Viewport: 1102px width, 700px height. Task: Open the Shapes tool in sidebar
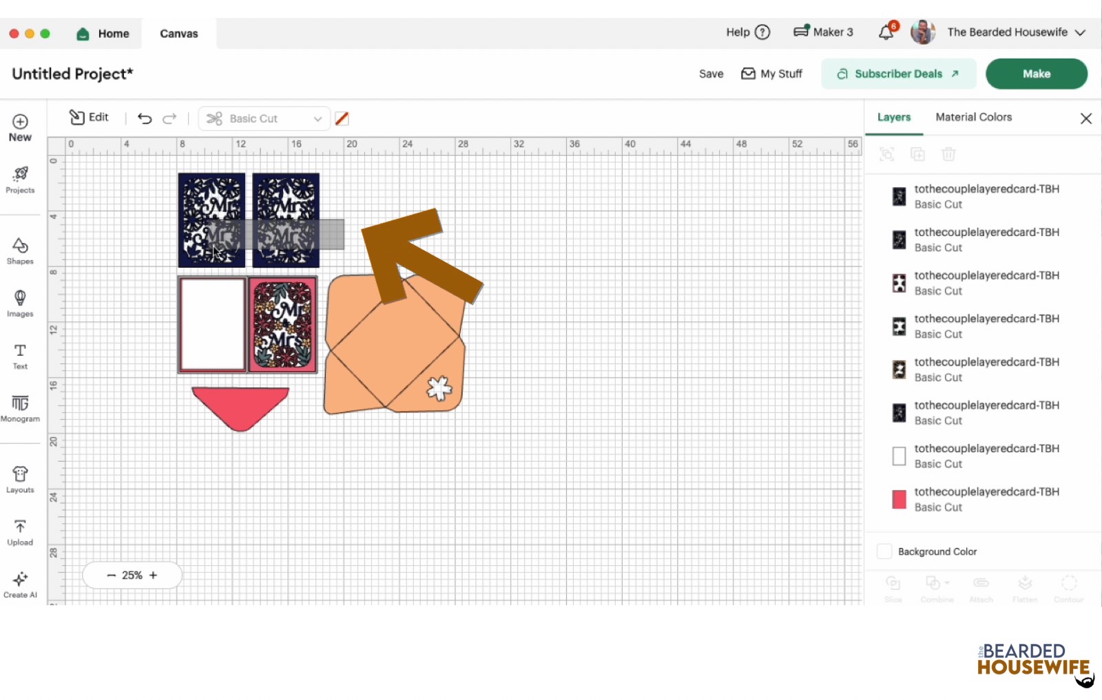point(20,251)
